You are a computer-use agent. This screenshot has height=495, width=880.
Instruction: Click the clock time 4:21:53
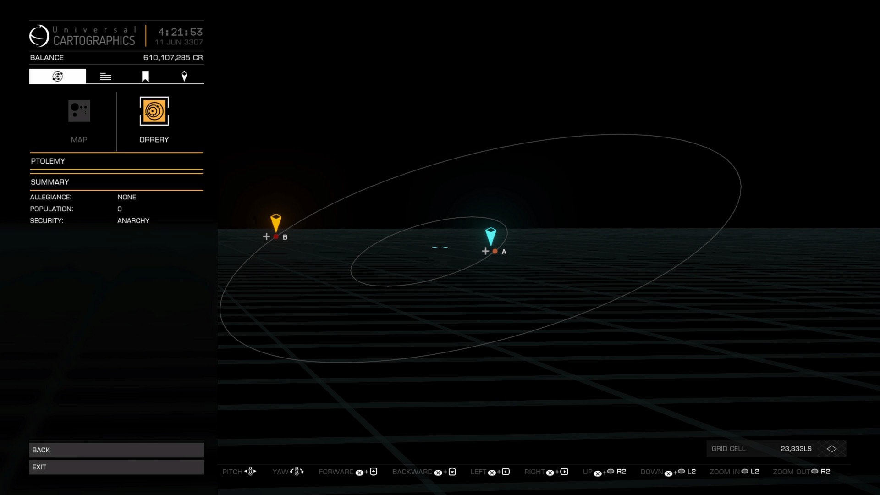180,32
